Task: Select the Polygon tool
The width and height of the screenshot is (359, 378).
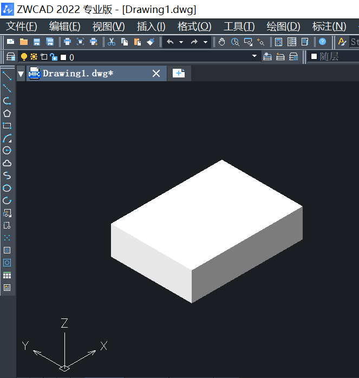Action: click(7, 113)
